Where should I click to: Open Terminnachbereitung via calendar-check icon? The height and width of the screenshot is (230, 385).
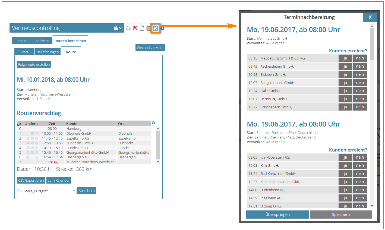click(155, 28)
